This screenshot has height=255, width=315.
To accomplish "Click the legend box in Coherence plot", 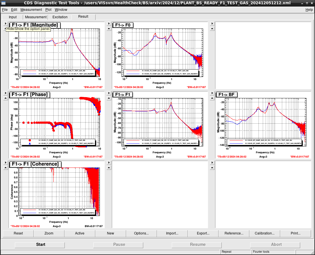I will click(x=57, y=211).
